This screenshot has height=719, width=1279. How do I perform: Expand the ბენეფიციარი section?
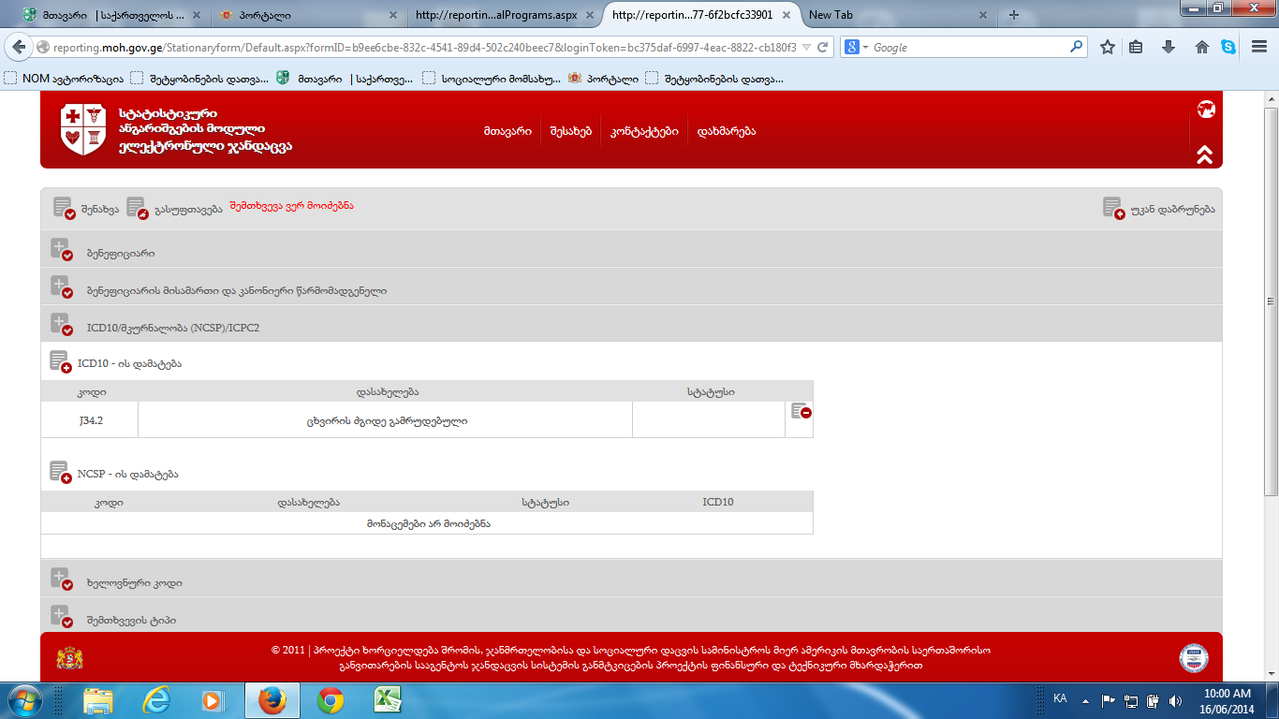pyautogui.click(x=62, y=251)
